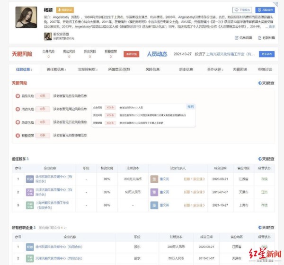Click the 历史风险 red circle icon
The width and height of the screenshot is (284, 265).
point(18,122)
